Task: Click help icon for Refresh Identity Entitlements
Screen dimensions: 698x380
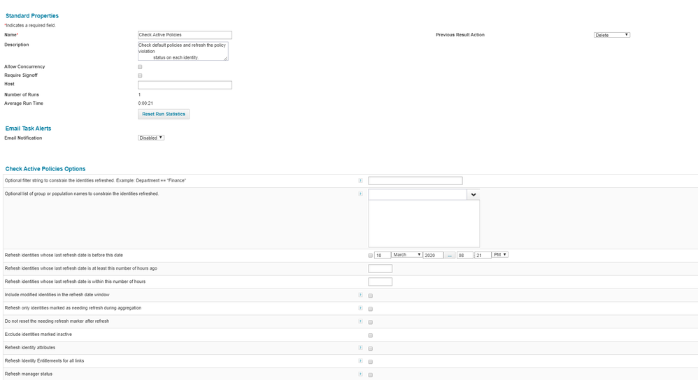Action: pyautogui.click(x=360, y=361)
